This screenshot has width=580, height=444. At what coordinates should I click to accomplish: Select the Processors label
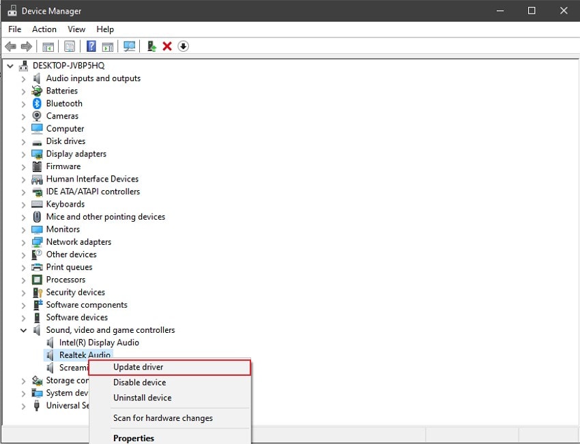[66, 280]
